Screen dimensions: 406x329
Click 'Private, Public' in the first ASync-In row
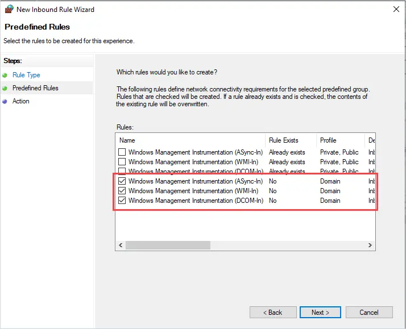pyautogui.click(x=339, y=152)
